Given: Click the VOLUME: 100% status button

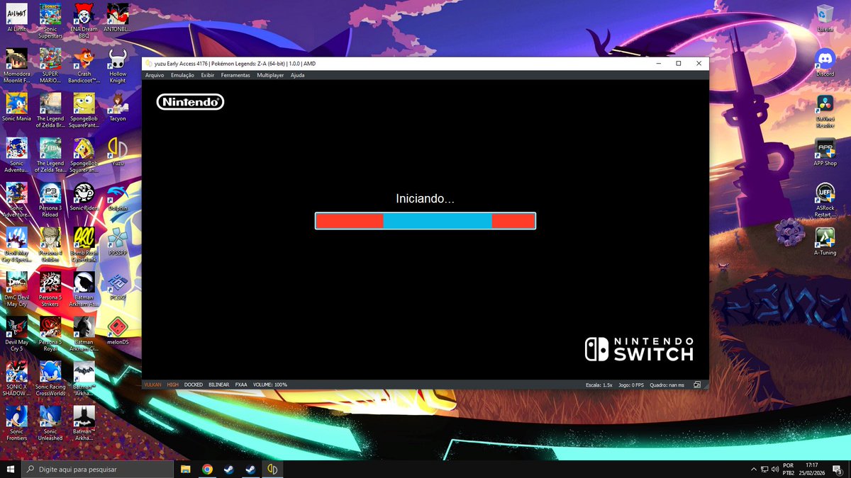Looking at the screenshot, I should coord(270,385).
